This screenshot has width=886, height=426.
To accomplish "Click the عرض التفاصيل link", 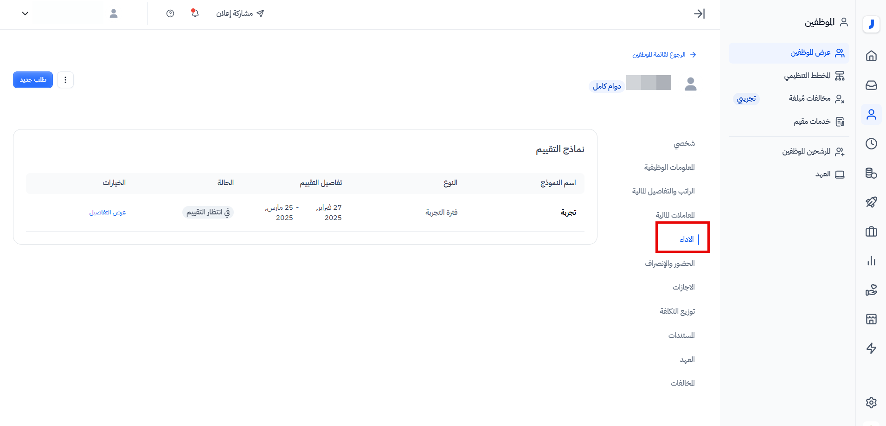I will [x=108, y=213].
